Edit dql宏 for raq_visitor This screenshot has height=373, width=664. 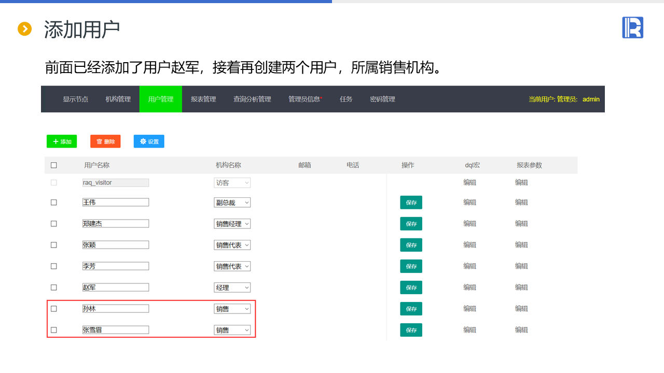[x=470, y=182]
